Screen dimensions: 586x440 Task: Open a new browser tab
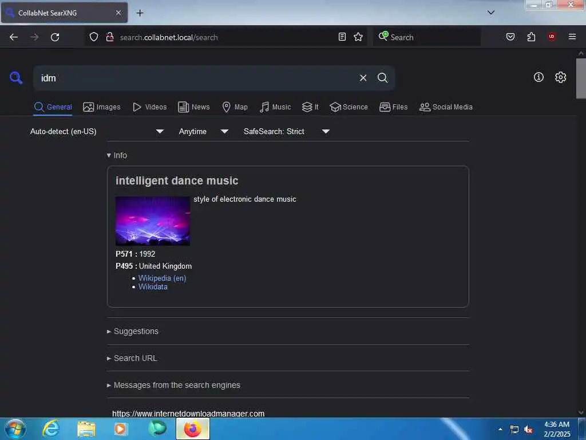pyautogui.click(x=140, y=13)
